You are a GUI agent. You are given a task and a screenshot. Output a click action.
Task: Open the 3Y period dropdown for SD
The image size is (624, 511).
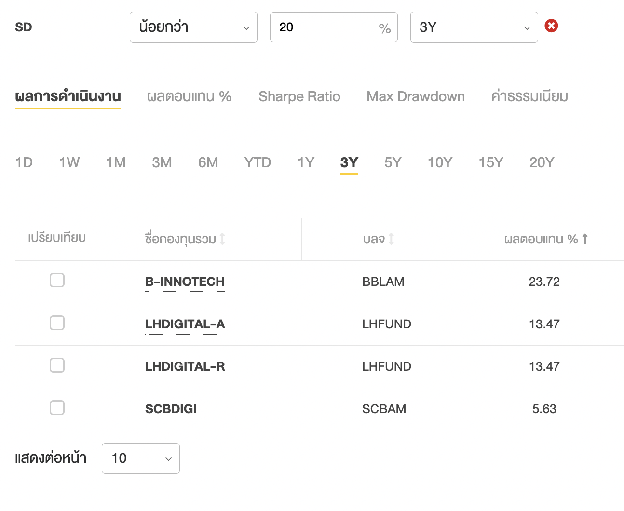tap(474, 27)
